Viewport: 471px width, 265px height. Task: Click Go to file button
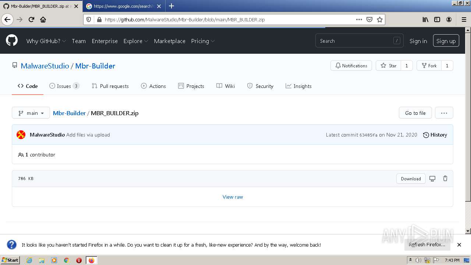point(415,113)
